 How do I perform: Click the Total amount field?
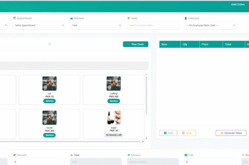[96, 162]
